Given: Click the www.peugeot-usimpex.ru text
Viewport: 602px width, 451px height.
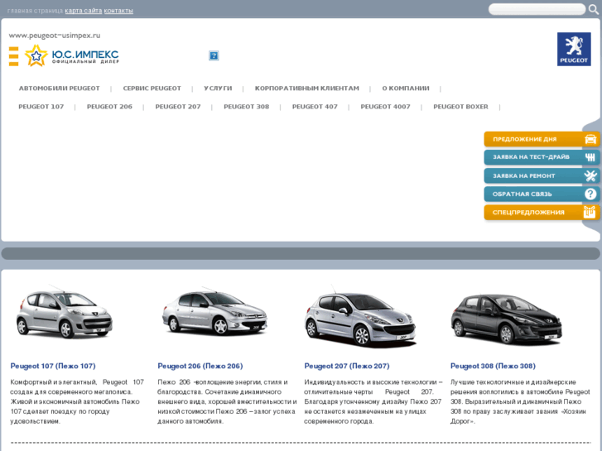Looking at the screenshot, I should (x=55, y=36).
